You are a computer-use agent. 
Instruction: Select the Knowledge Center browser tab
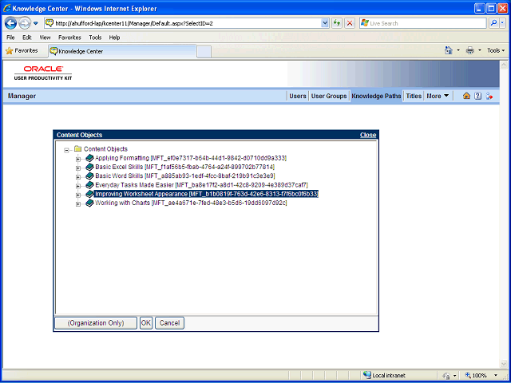pos(122,51)
